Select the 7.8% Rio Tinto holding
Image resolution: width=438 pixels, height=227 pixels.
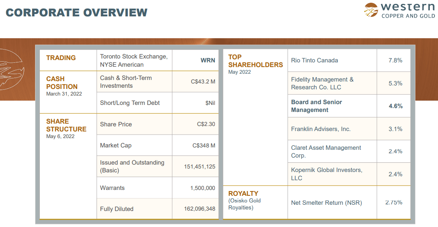395,60
